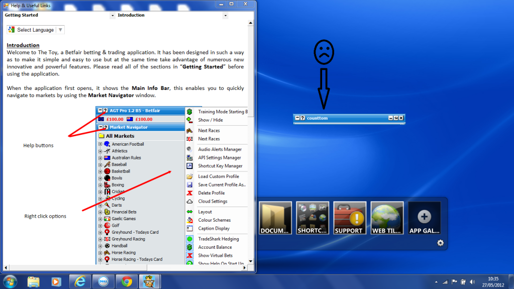Screen dimensions: 514x289
Task: Click the help button on the Market Navigator bar
Action: (x=106, y=127)
